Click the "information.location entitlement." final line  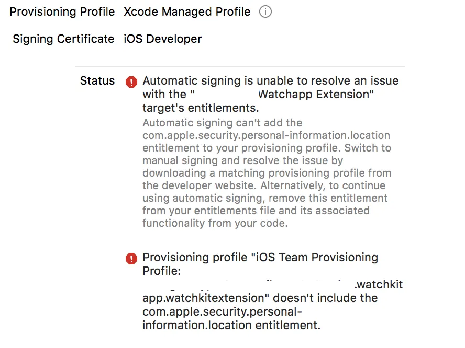(231, 326)
